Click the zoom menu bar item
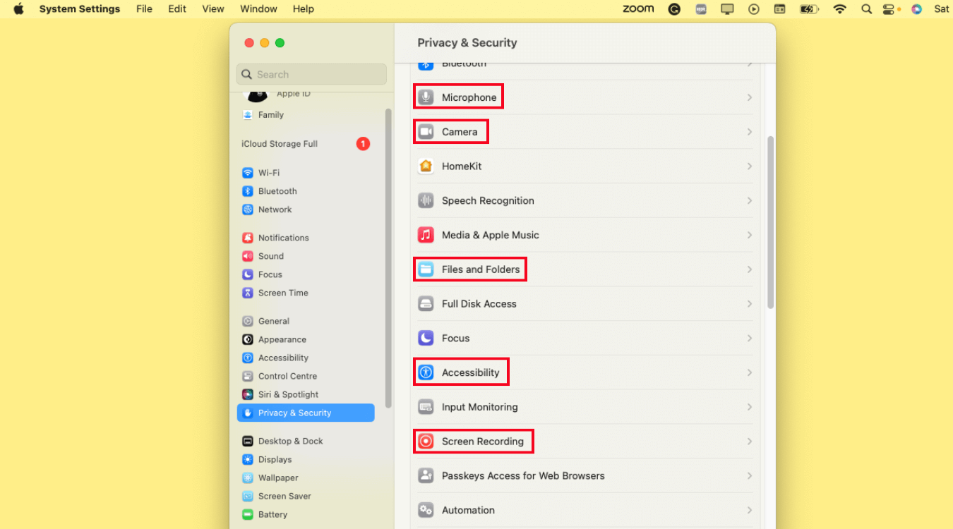 click(638, 9)
